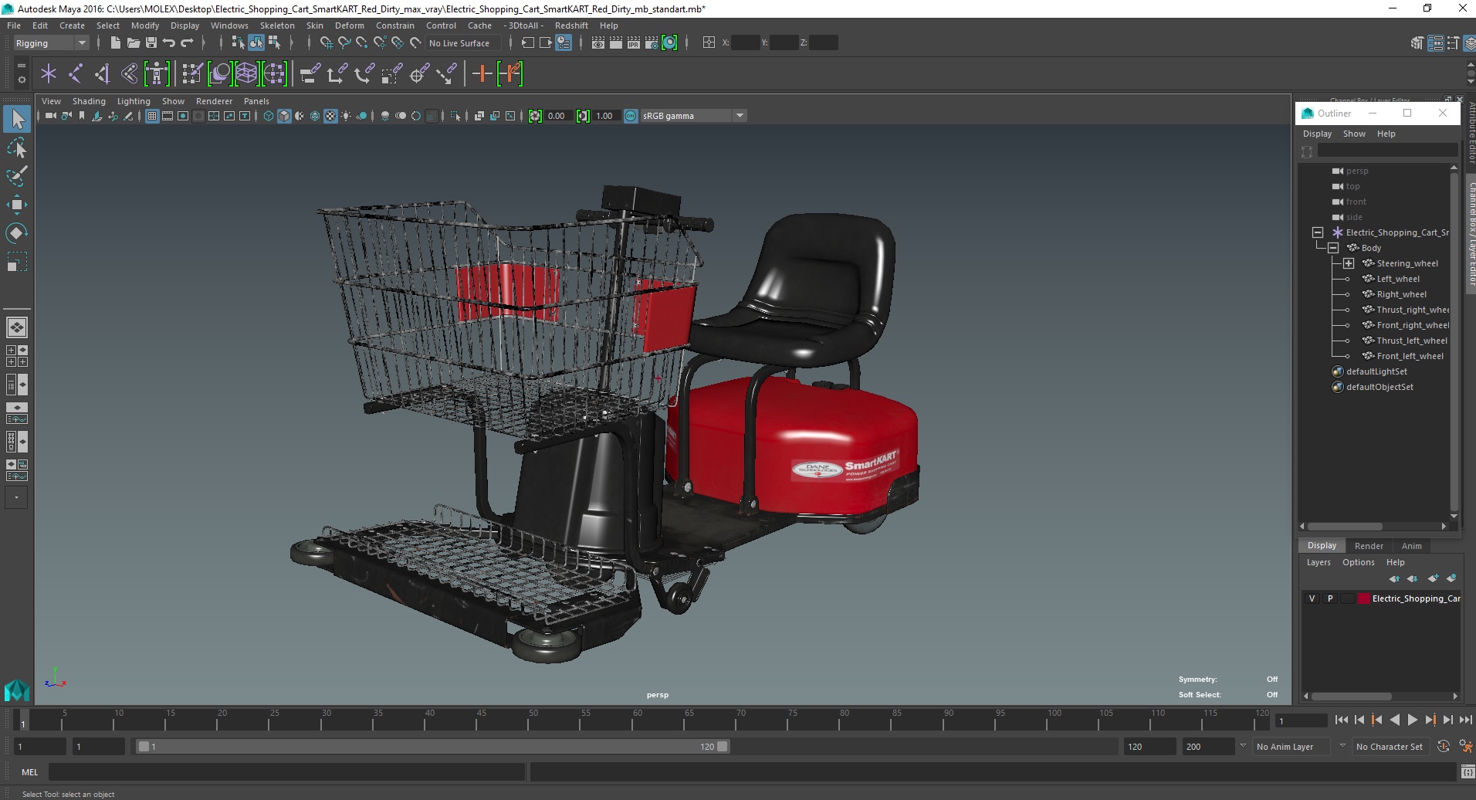Switch to the Anim layer tab
1476x800 pixels.
click(x=1411, y=546)
